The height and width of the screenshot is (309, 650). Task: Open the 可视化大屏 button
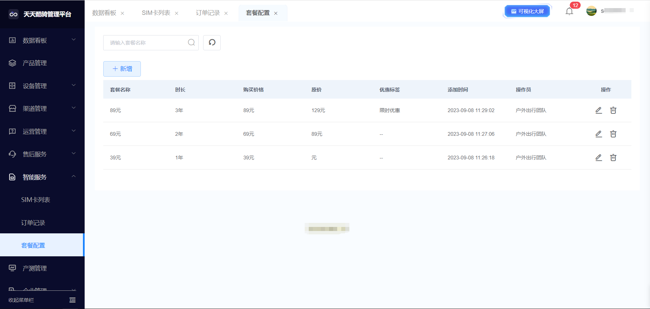tap(527, 11)
